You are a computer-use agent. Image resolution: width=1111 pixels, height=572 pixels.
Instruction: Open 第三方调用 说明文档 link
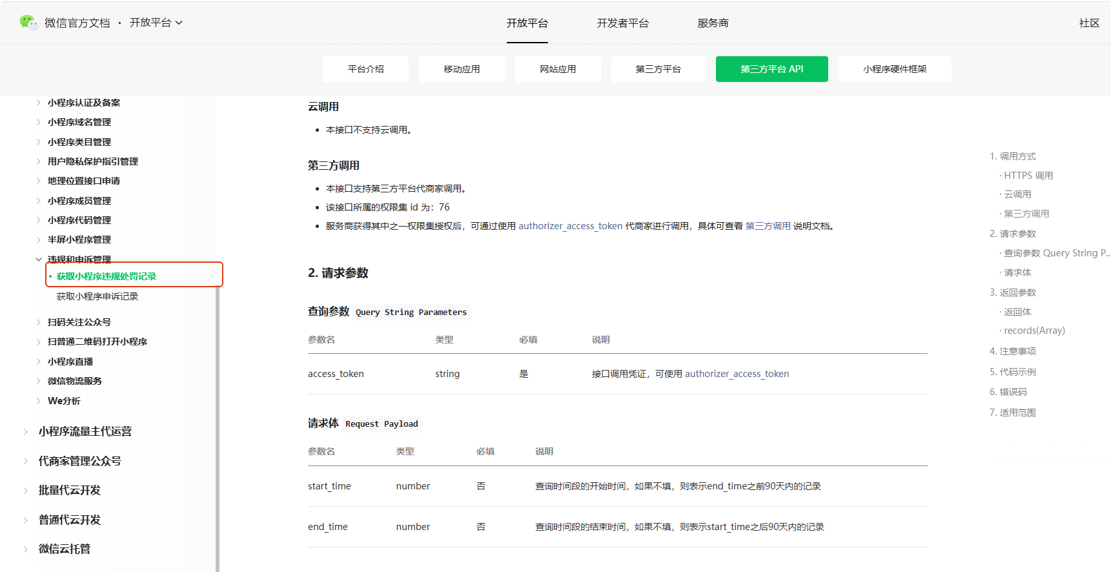tap(768, 226)
